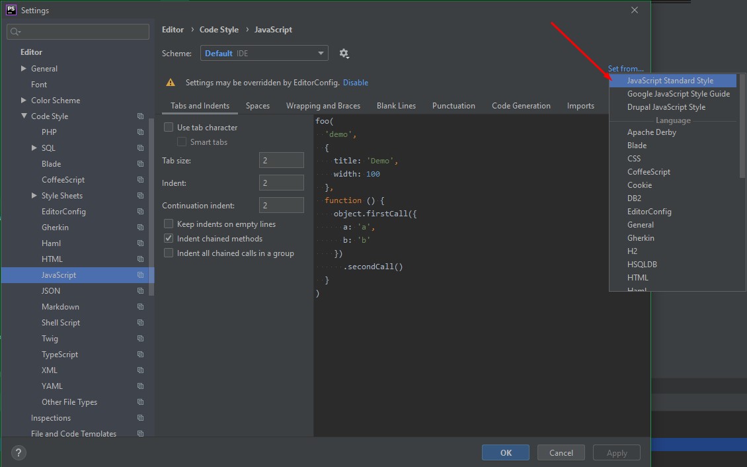This screenshot has width=747, height=467.
Task: Click the PhpStorm logo in title bar
Action: click(x=11, y=9)
